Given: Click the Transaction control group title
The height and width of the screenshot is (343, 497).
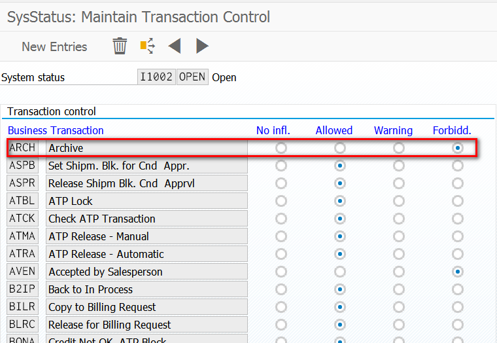Looking at the screenshot, I should tap(52, 112).
